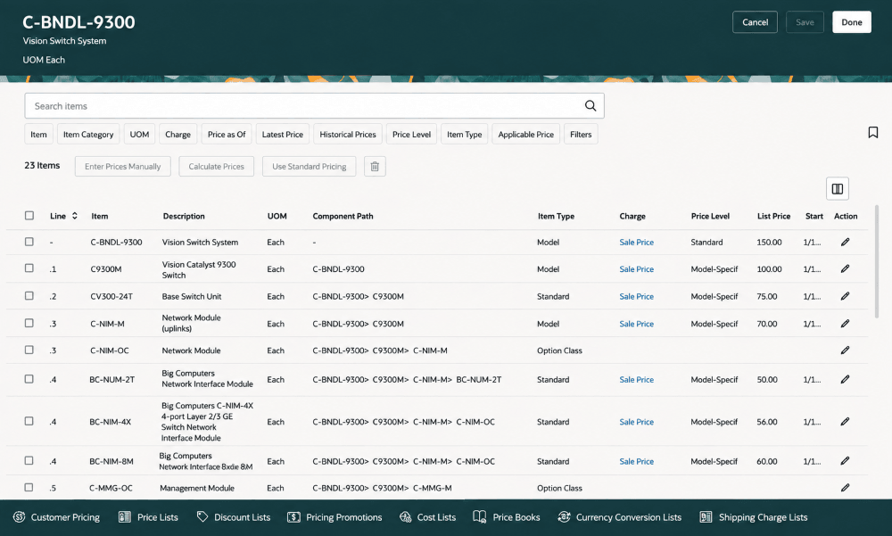892x536 pixels.
Task: Click edit pencil for C-MMG-OC row
Action: click(846, 488)
